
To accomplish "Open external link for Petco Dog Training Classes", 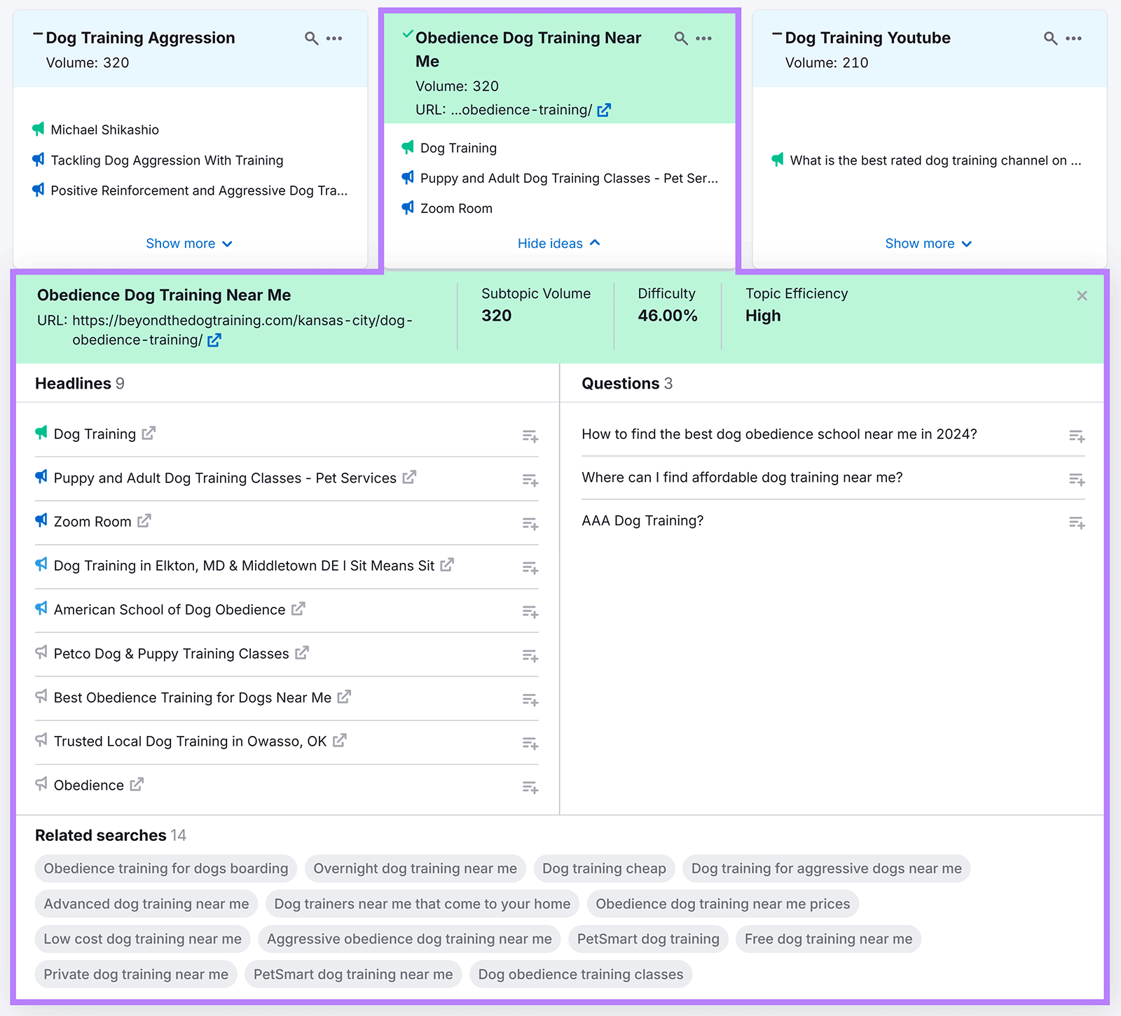I will [302, 653].
